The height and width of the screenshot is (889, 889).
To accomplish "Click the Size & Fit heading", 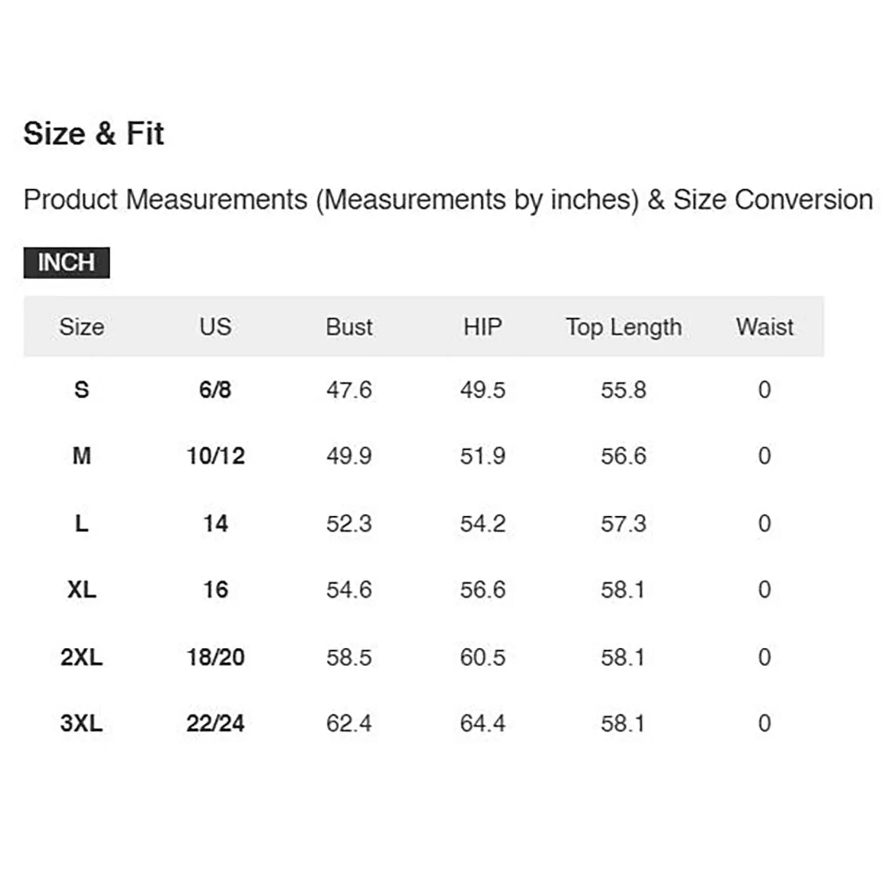I will (94, 133).
